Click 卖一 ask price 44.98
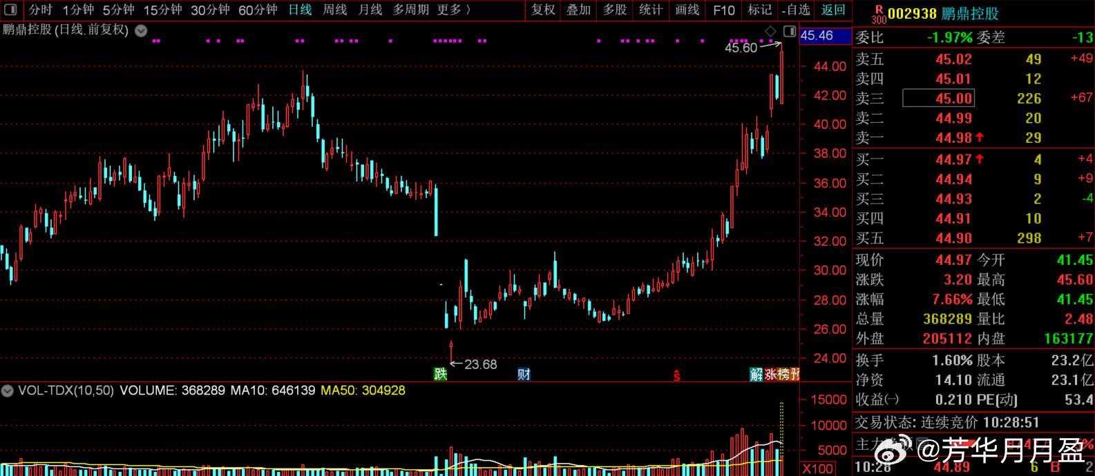 click(x=953, y=138)
